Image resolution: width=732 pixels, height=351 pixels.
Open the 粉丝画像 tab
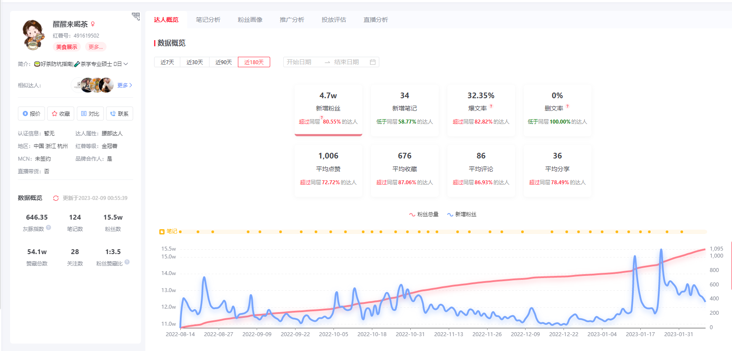(250, 20)
